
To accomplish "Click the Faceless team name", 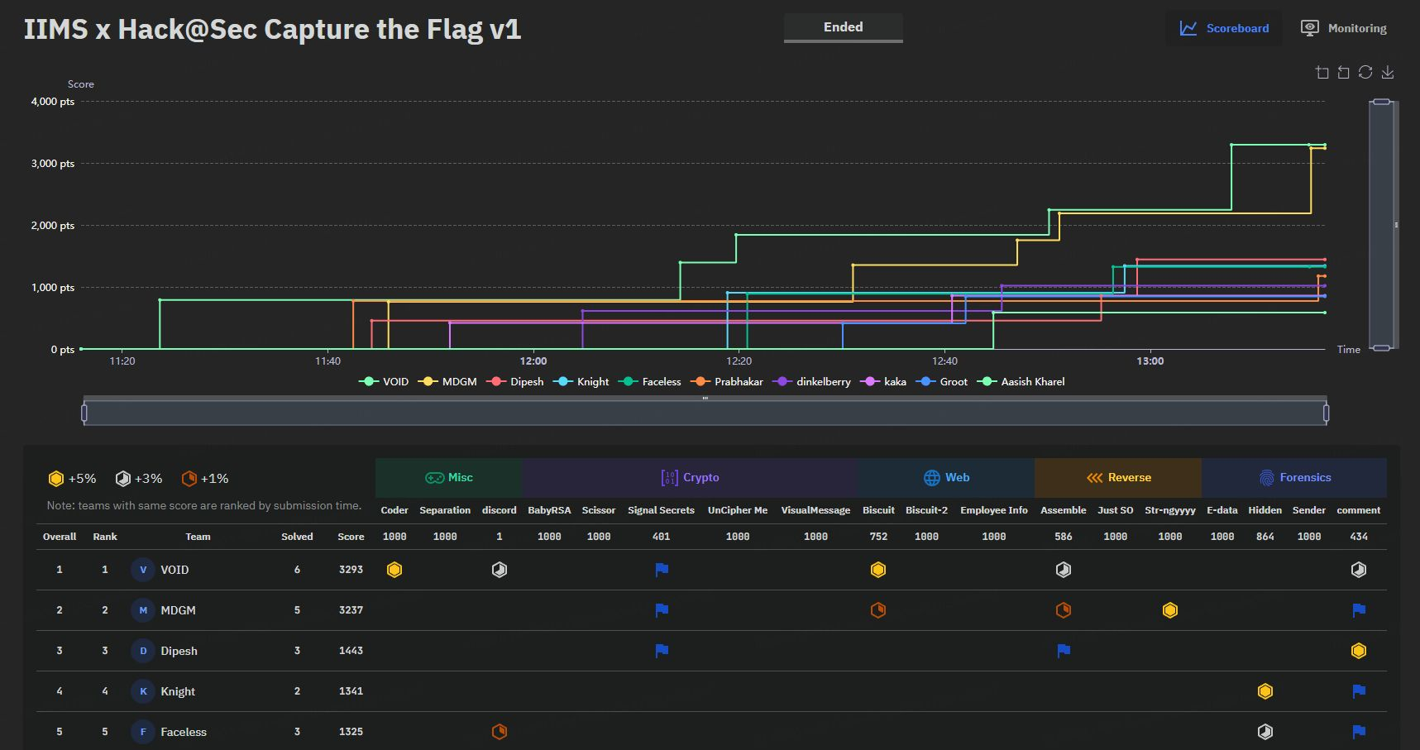I will click(184, 732).
